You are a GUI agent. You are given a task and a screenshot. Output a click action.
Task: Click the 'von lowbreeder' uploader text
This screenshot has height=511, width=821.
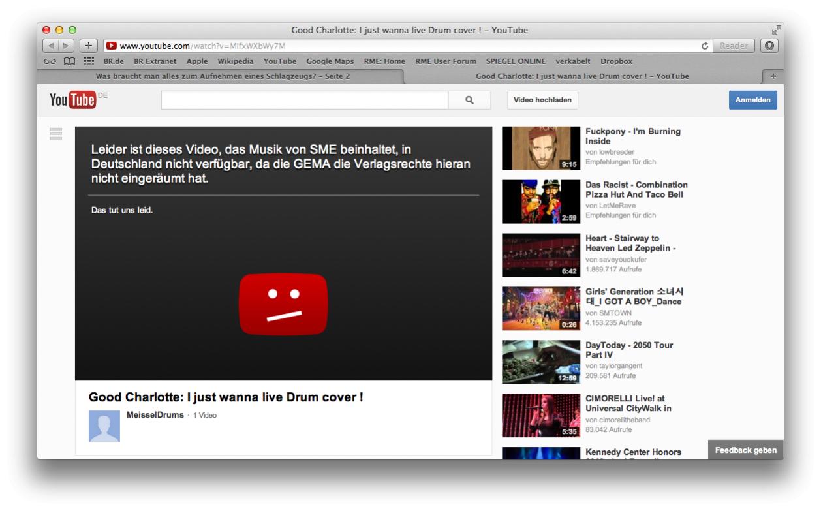coord(610,152)
